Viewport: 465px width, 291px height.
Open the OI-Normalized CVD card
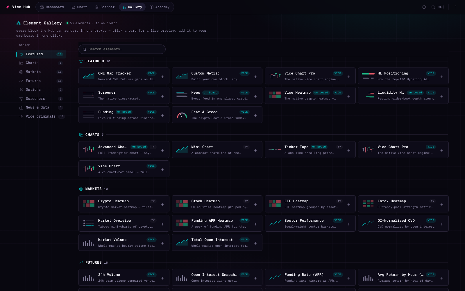403,223
